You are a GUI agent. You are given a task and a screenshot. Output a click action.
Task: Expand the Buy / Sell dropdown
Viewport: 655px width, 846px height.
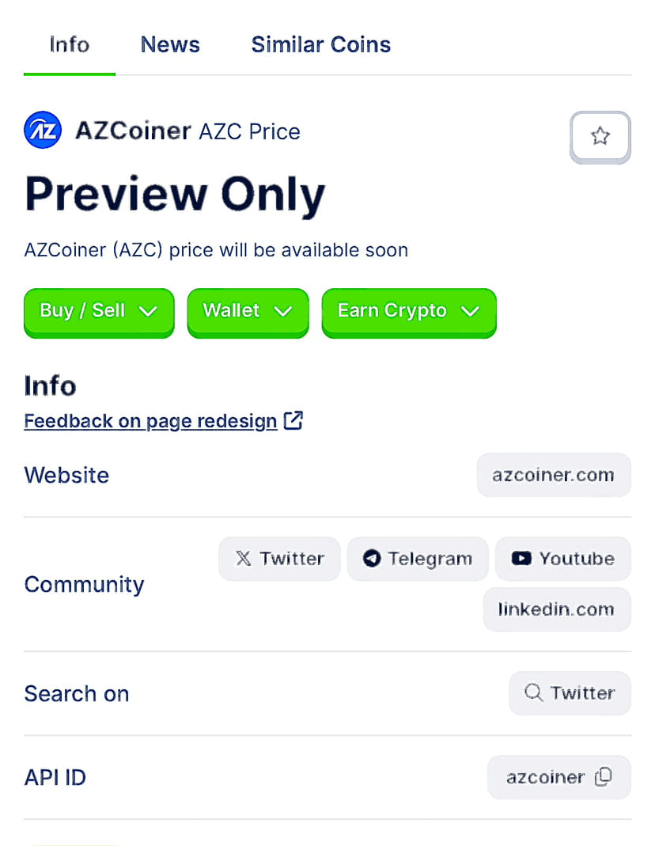tap(99, 311)
